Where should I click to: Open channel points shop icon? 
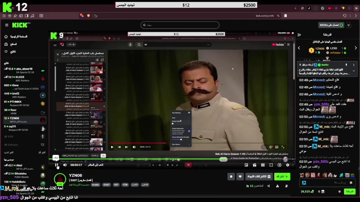coord(323,192)
